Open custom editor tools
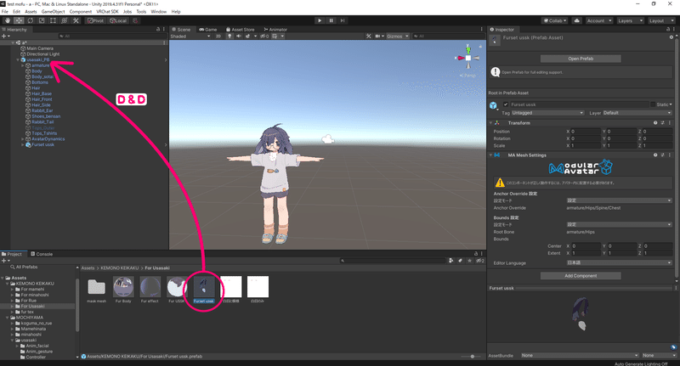 76,20
